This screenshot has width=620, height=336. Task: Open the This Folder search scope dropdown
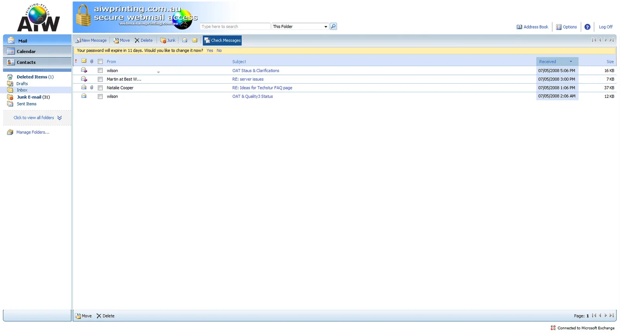[x=300, y=26]
